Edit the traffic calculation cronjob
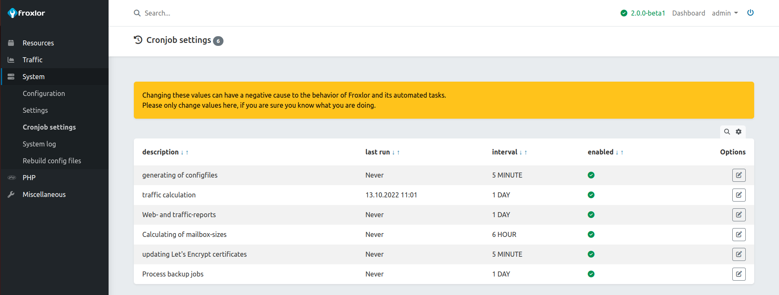779x295 pixels. [739, 195]
